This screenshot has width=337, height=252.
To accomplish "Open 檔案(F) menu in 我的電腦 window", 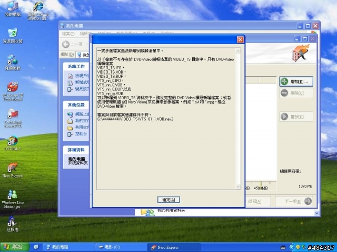I will pos(68,34).
